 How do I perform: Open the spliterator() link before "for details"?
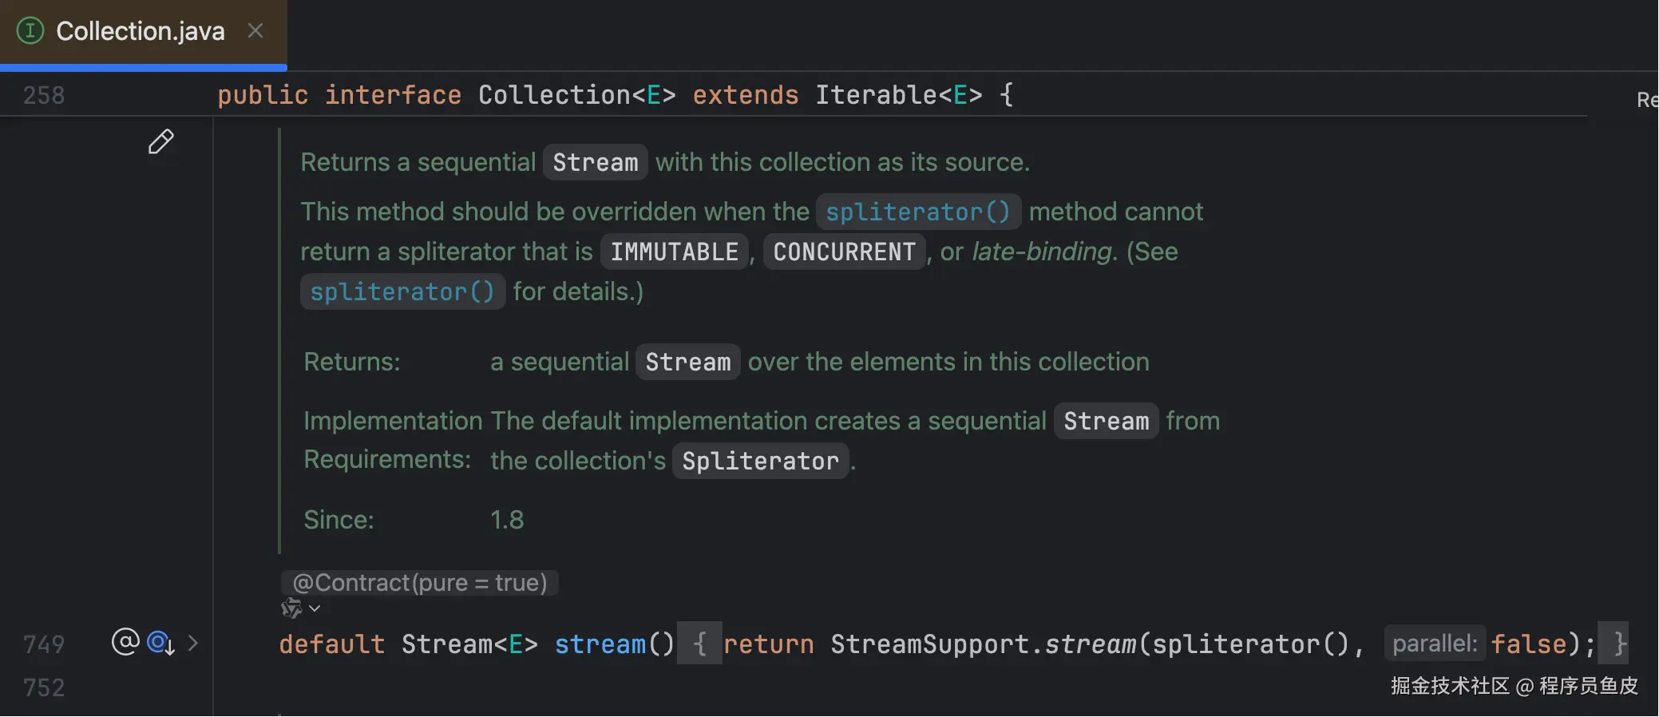pos(402,291)
